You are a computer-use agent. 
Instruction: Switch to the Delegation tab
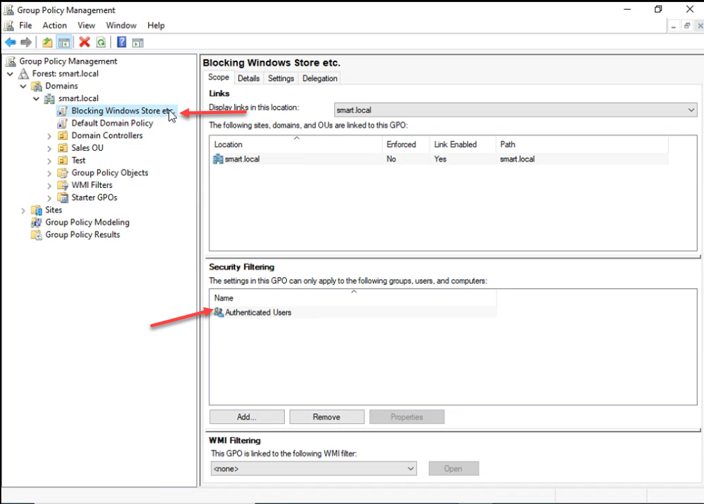[320, 78]
